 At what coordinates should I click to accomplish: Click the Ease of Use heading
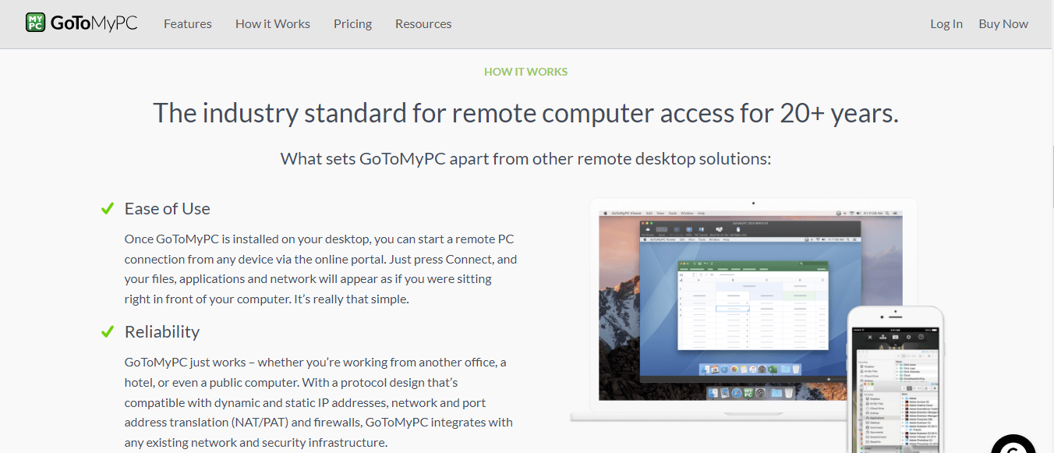[168, 208]
